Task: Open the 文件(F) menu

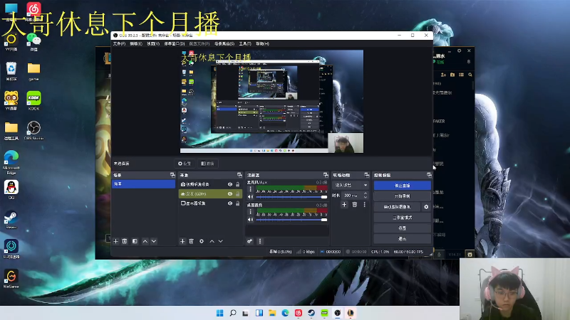Action: point(119,43)
